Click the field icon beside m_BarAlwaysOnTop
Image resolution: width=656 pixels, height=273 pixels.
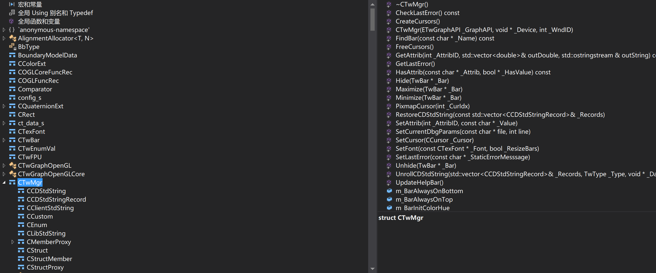[389, 199]
